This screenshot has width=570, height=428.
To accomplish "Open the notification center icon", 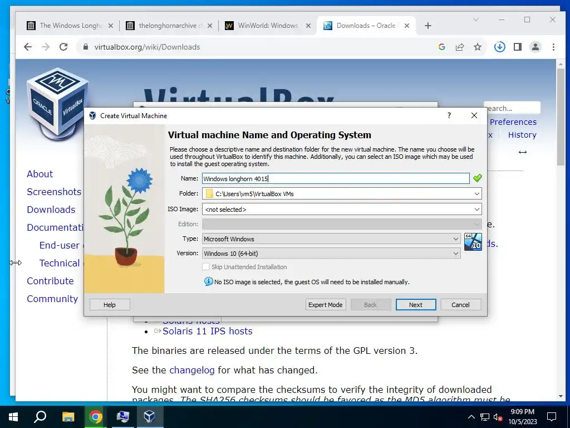I will (552, 417).
